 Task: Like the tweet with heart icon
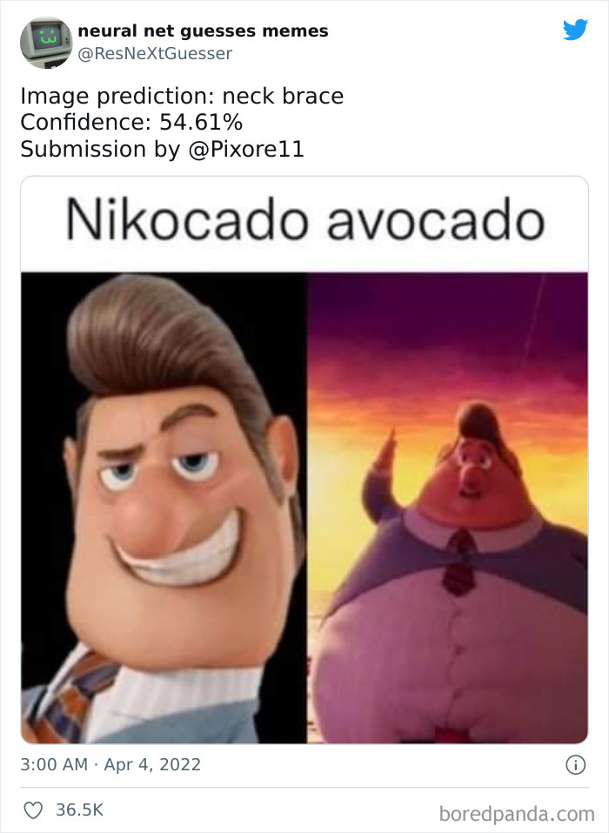(x=33, y=810)
